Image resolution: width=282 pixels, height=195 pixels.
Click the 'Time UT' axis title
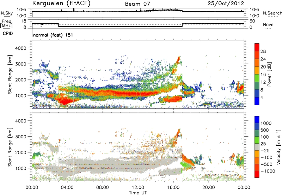coord(138,193)
